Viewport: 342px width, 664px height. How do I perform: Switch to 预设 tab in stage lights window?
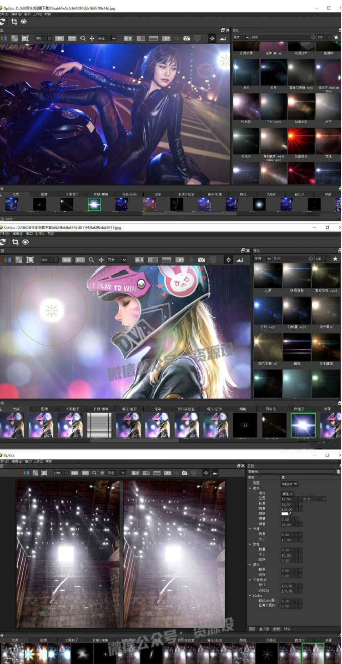click(287, 629)
